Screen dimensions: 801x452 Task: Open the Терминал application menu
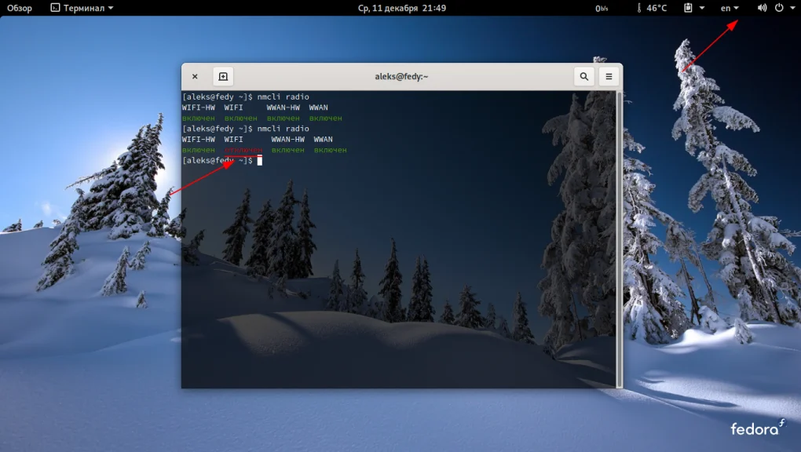[82, 8]
